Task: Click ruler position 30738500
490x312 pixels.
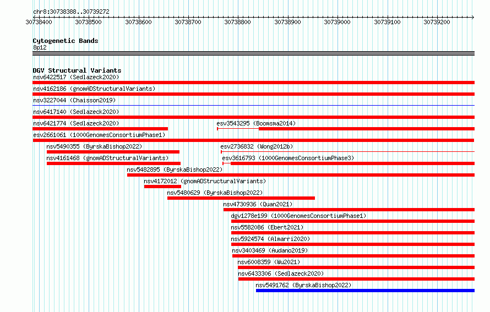Action: pyautogui.click(x=89, y=22)
